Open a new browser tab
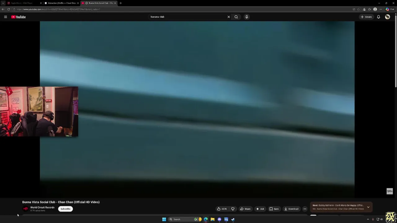The image size is (397, 223). (121, 3)
